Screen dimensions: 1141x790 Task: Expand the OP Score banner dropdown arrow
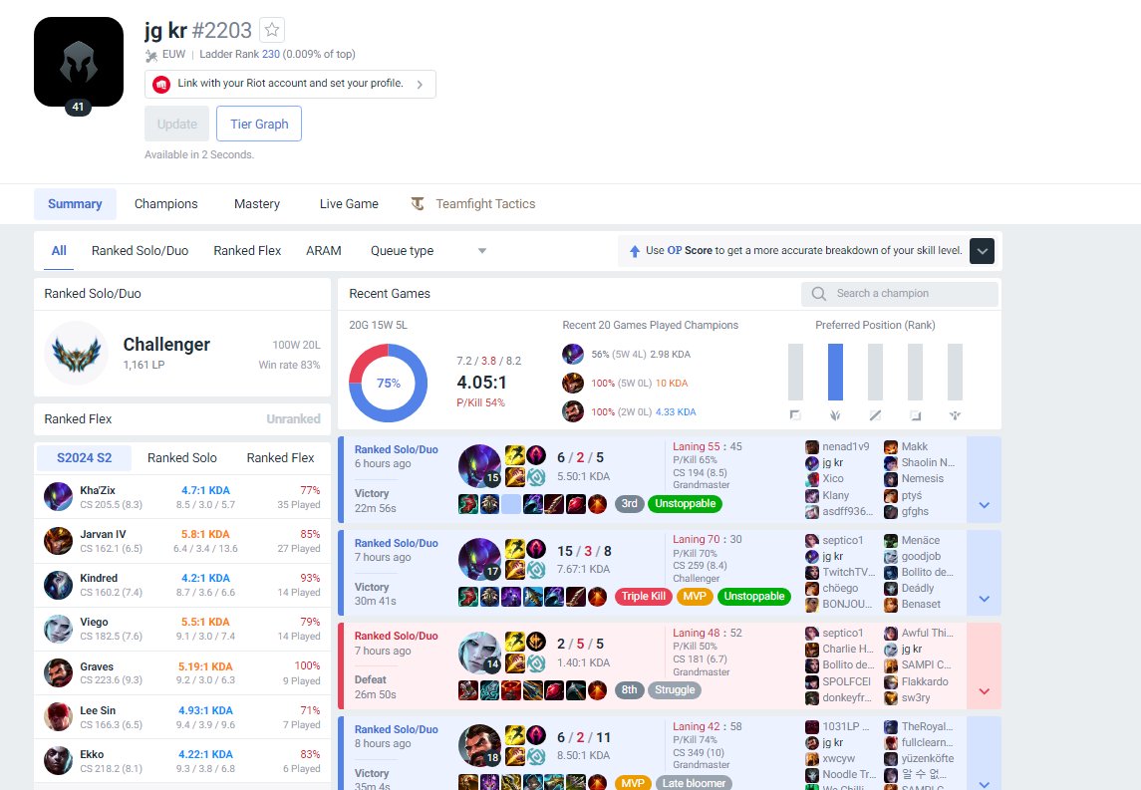pyautogui.click(x=982, y=251)
